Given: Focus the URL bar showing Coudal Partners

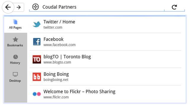Looking at the screenshot, I should [x=97, y=7].
